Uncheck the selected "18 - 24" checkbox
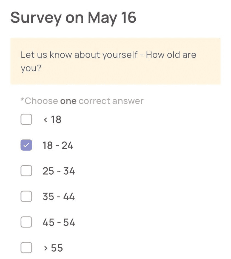 click(26, 145)
